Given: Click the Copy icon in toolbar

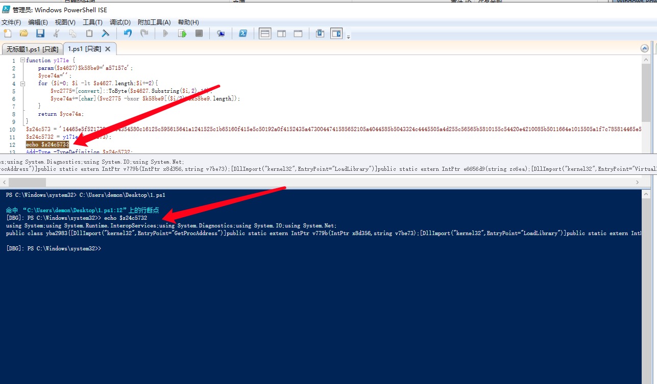Looking at the screenshot, I should coord(72,33).
